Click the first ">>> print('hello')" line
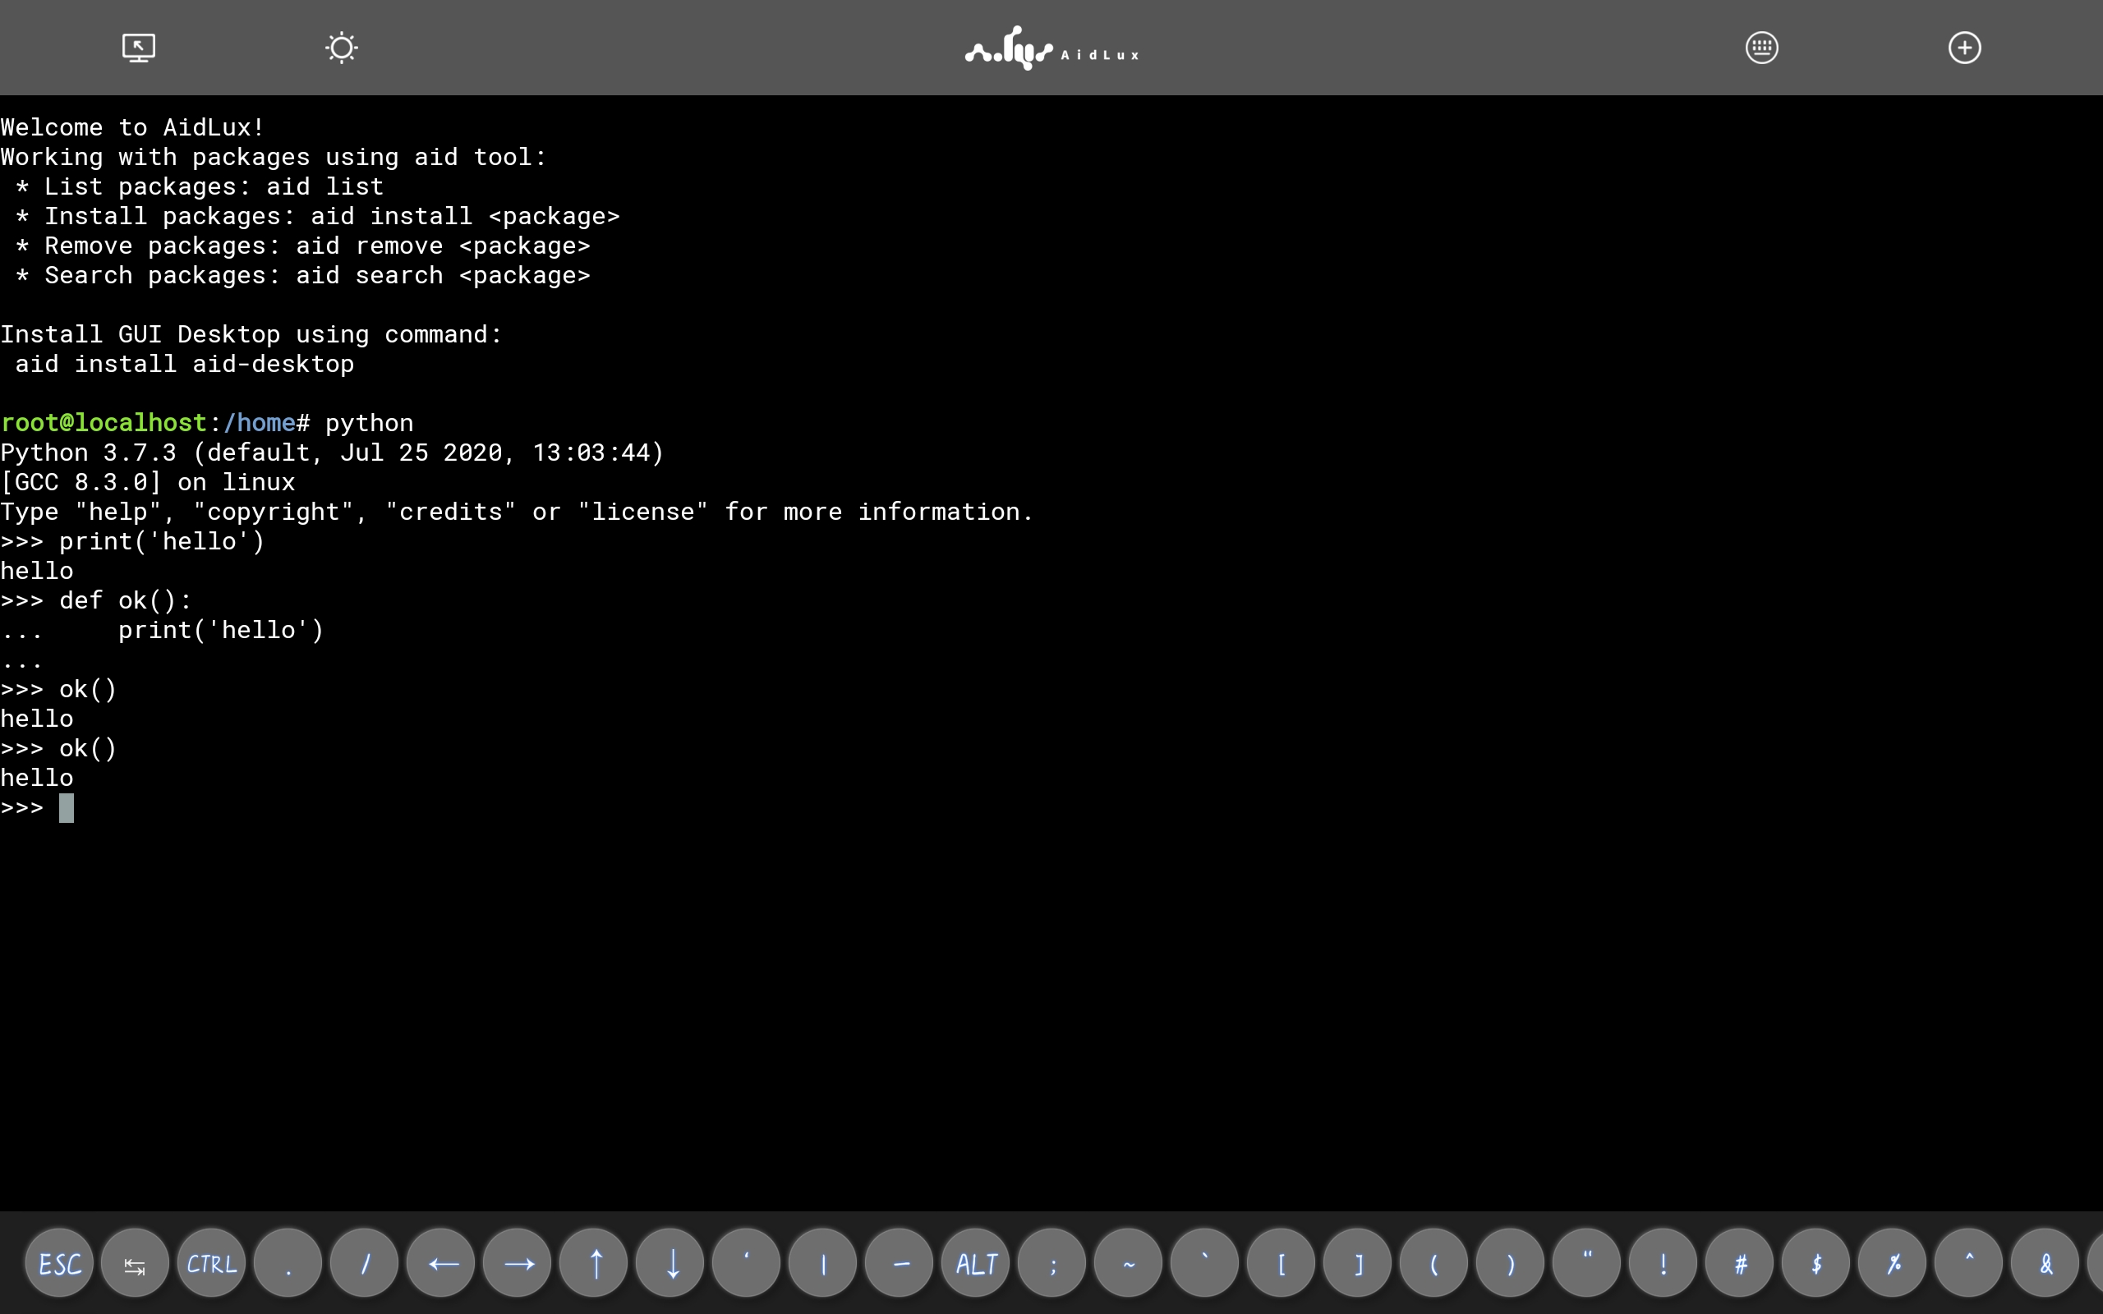Viewport: 2103px width, 1314px height. [132, 541]
